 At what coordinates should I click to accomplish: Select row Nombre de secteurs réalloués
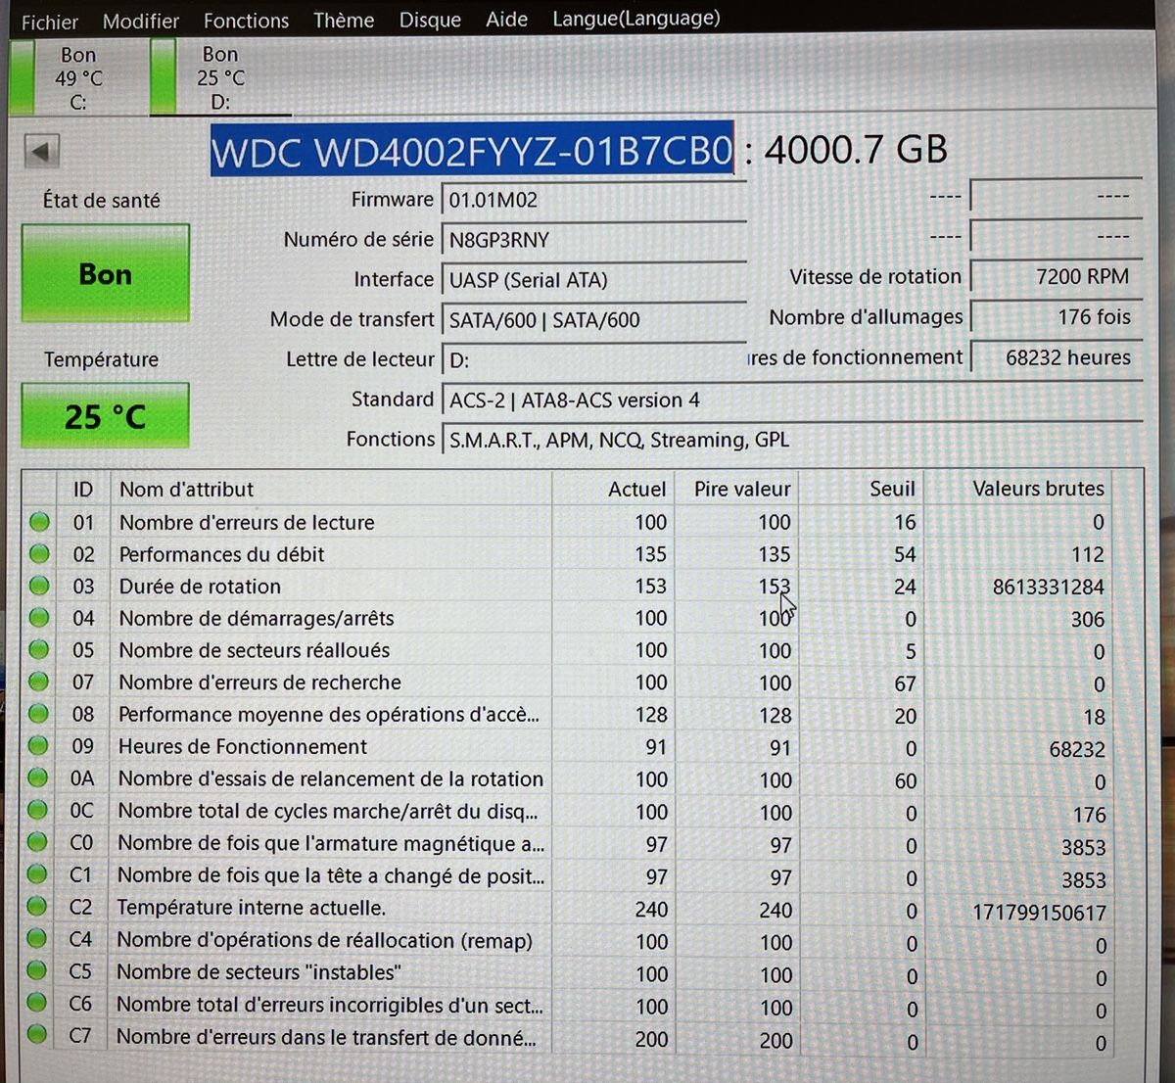pyautogui.click(x=568, y=651)
